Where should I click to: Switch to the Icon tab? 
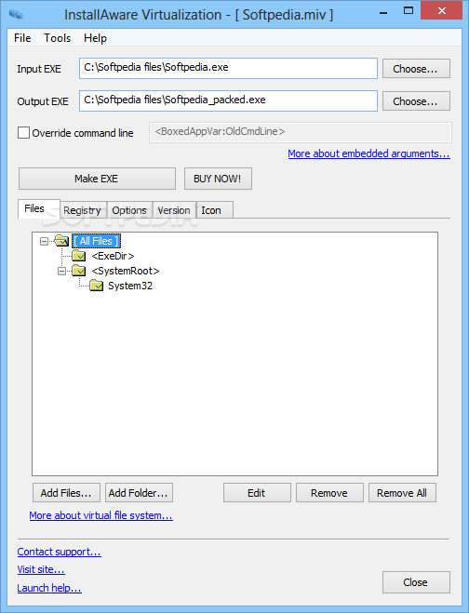[x=214, y=210]
